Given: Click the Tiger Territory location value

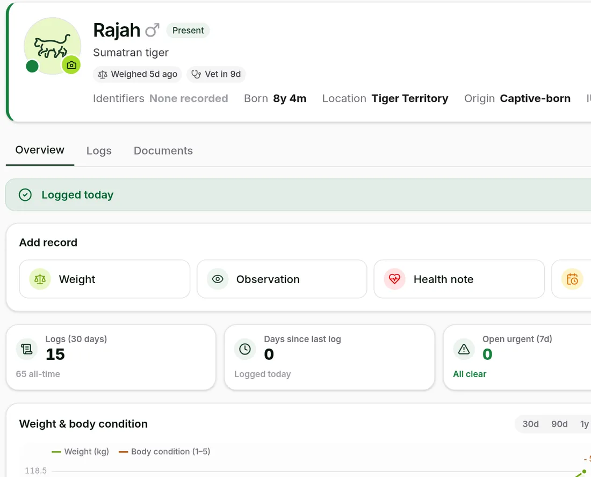Looking at the screenshot, I should click(x=410, y=99).
